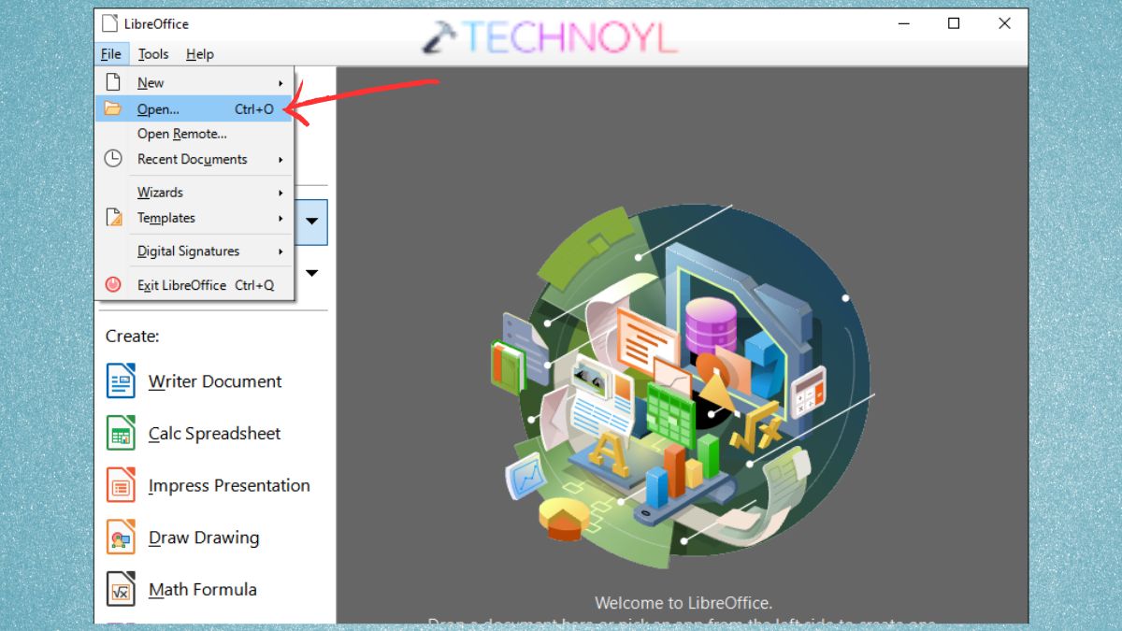The image size is (1122, 631).
Task: Close the LibreOffice window
Action: point(1004,23)
